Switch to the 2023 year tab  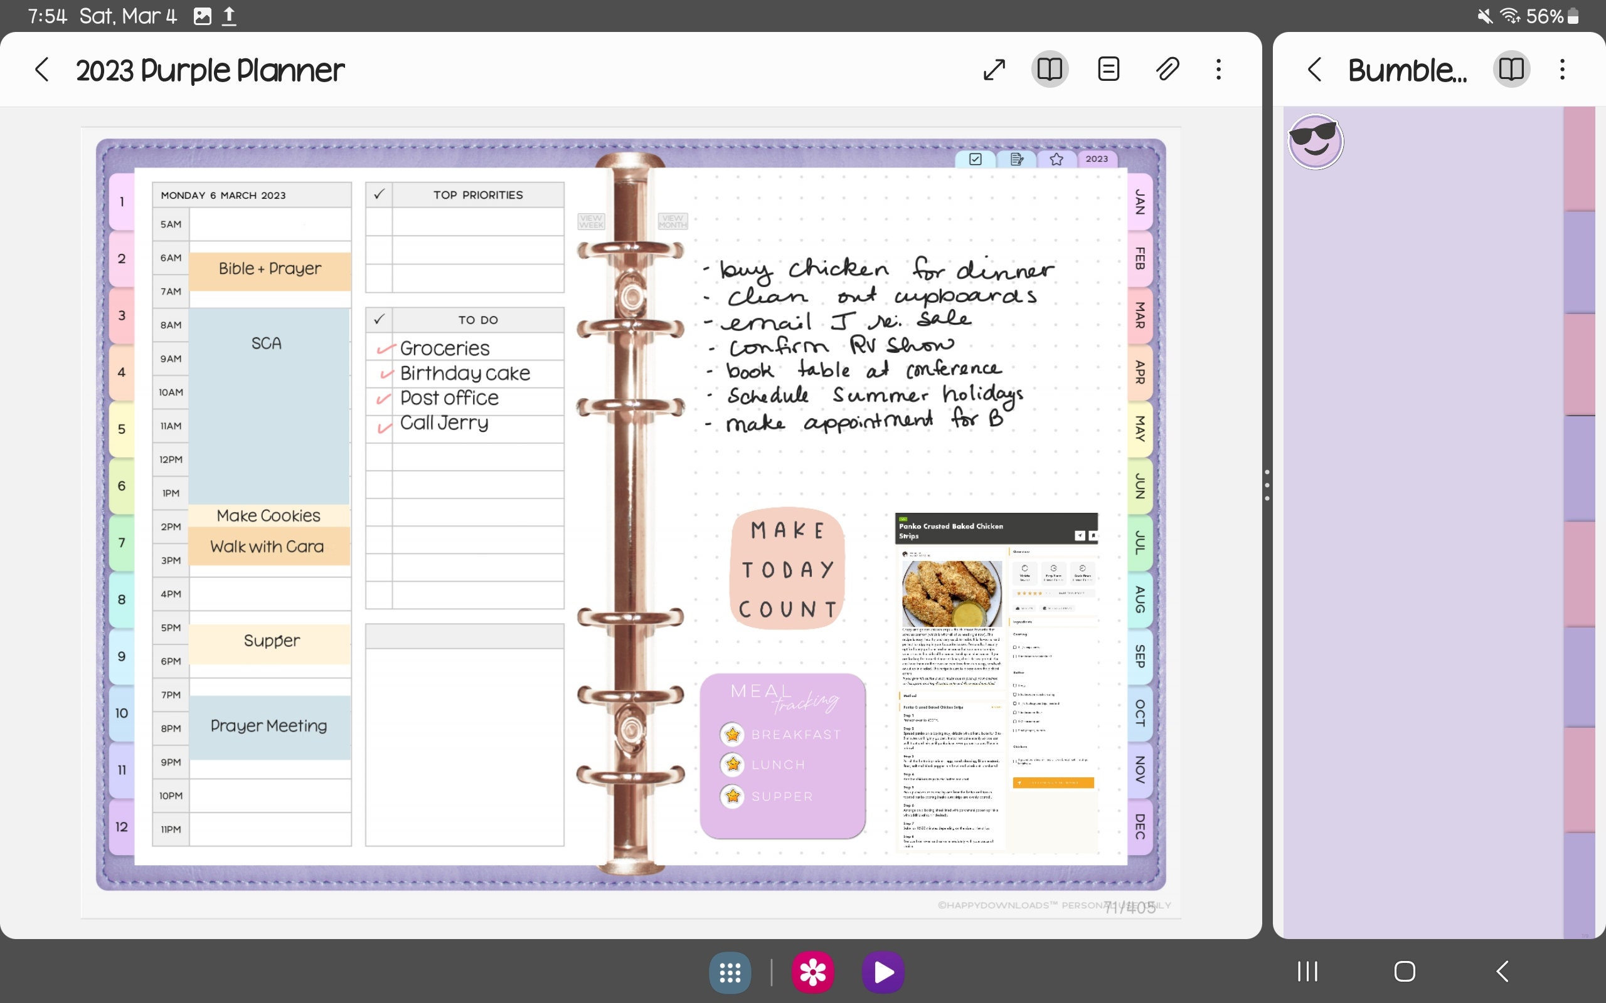tap(1098, 159)
